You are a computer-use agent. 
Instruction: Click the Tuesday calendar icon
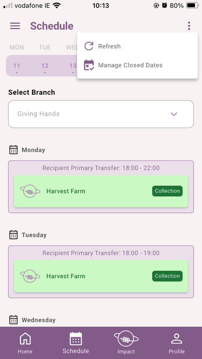tap(13, 235)
